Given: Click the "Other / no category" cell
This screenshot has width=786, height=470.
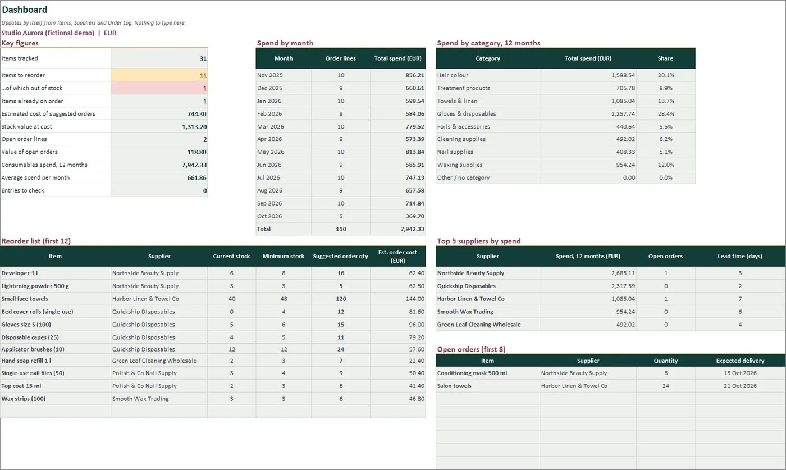Looking at the screenshot, I should (x=488, y=178).
